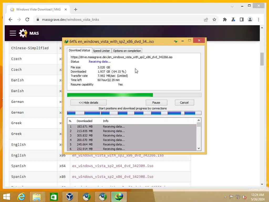Screen dimensions: 269x202
Task: Select connection row 305.832 MB
Action: (x=132, y=135)
